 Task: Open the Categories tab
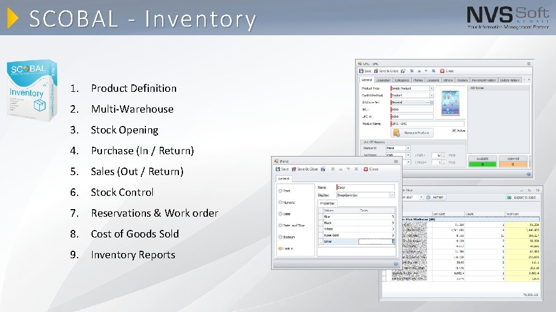402,80
